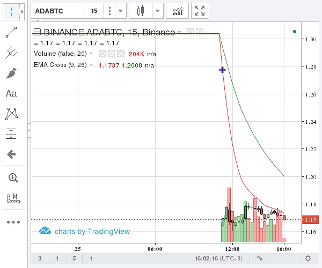Select the trend line drawing tool

(x=11, y=32)
